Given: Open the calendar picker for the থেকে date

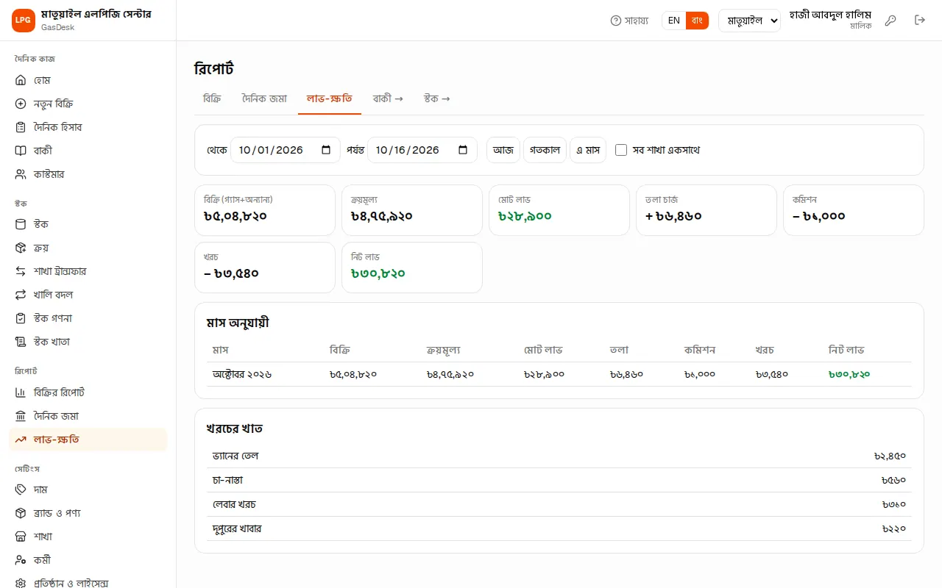Looking at the screenshot, I should tap(326, 150).
